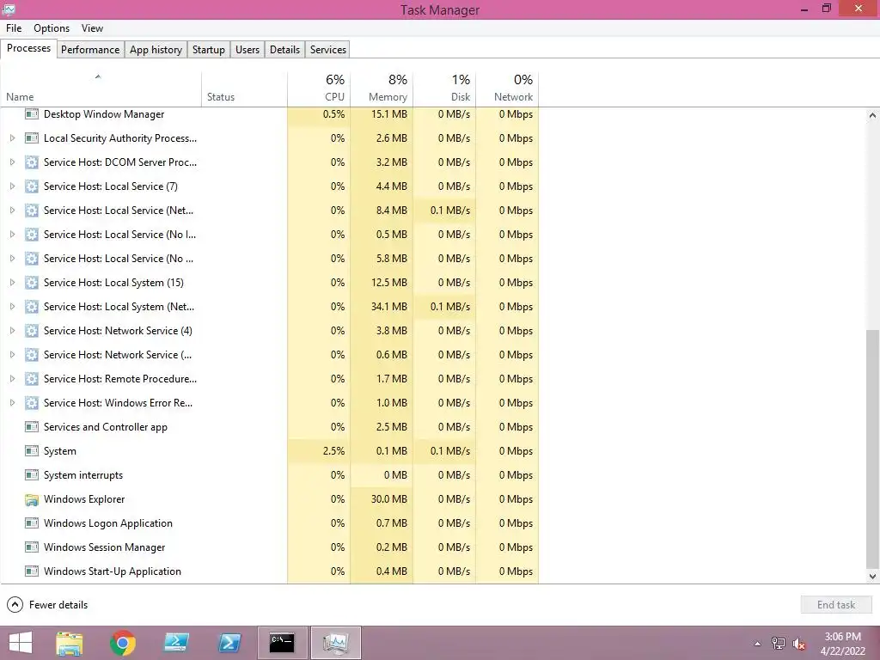
Task: Select the 34.1 MB memory value
Action: (x=389, y=307)
